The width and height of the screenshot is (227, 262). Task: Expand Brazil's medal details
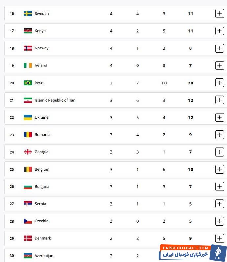click(x=219, y=83)
